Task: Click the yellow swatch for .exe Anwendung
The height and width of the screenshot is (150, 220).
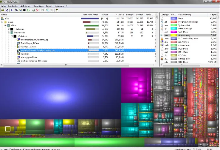Action: tap(174, 35)
